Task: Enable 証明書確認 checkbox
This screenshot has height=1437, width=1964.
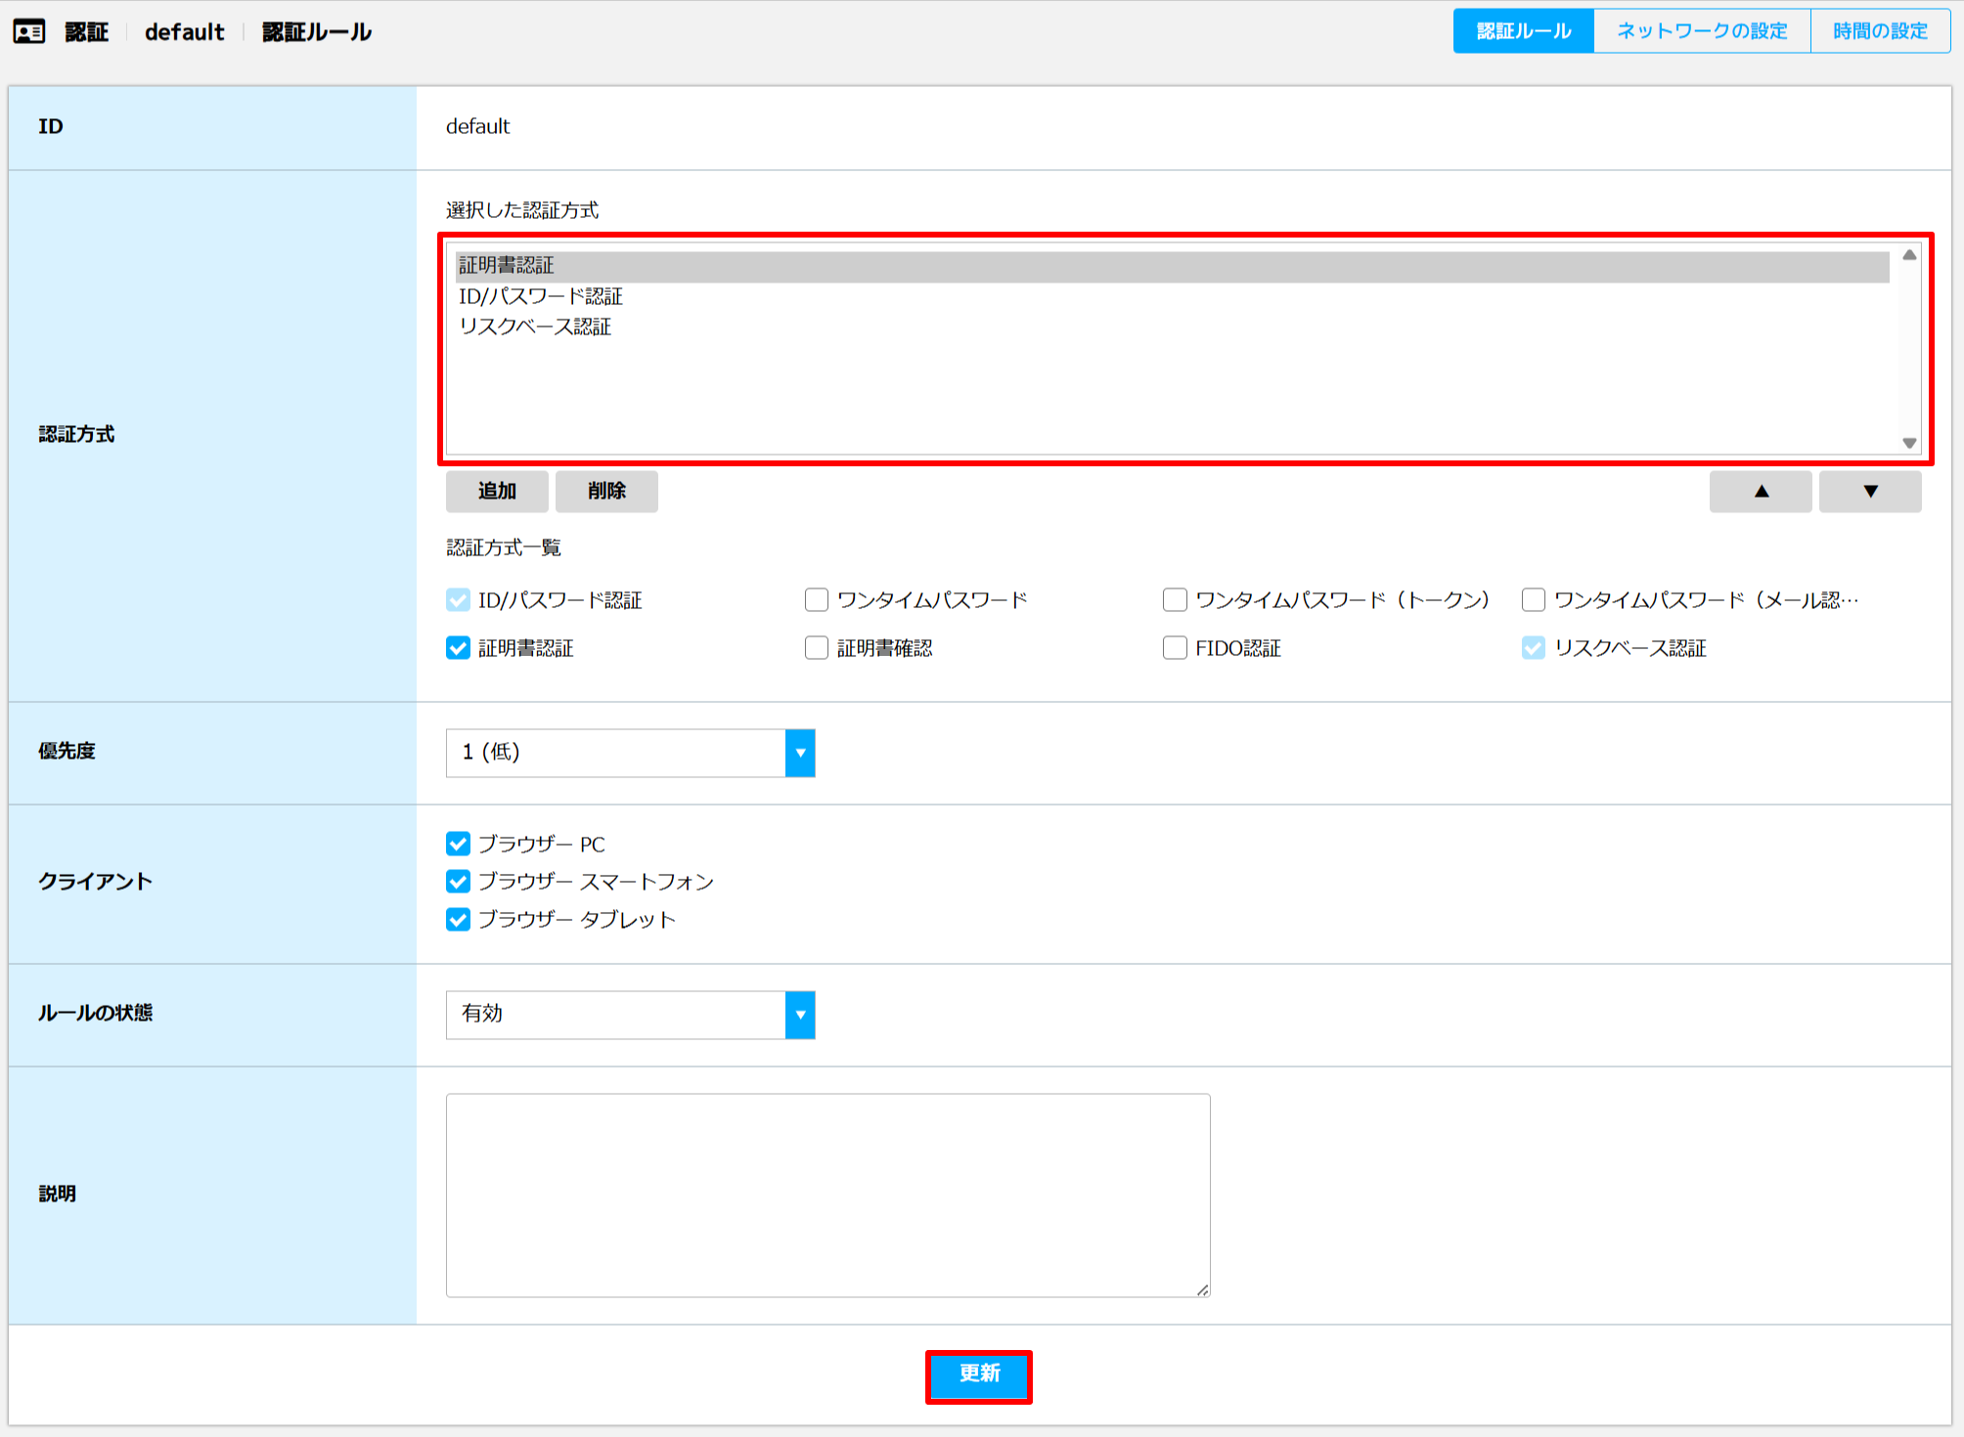Action: (817, 648)
